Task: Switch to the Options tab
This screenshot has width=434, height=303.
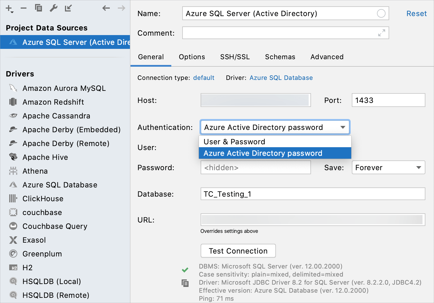Action: pos(192,57)
